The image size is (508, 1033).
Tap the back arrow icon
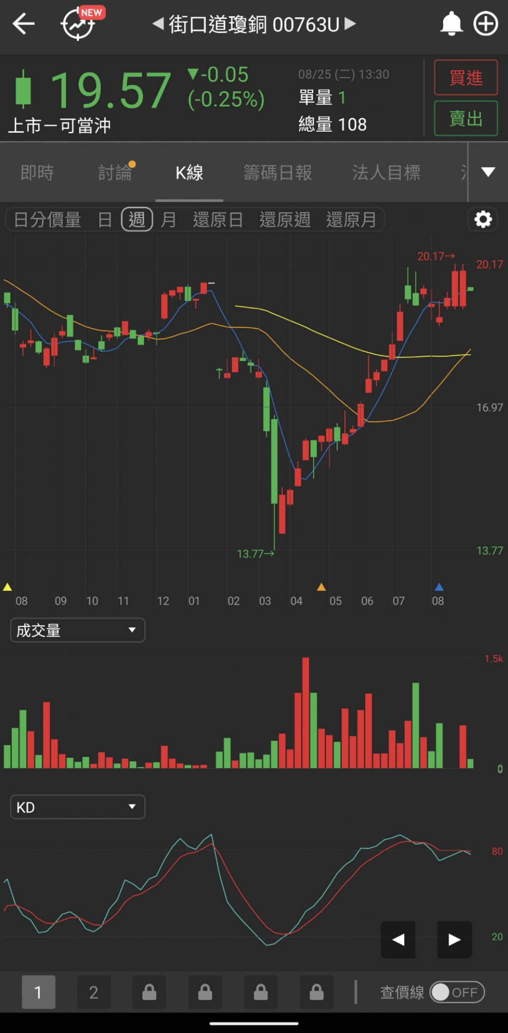coord(24,24)
